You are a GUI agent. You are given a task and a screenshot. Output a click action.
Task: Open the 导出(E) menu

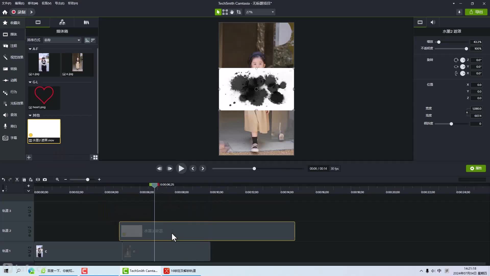point(59,3)
